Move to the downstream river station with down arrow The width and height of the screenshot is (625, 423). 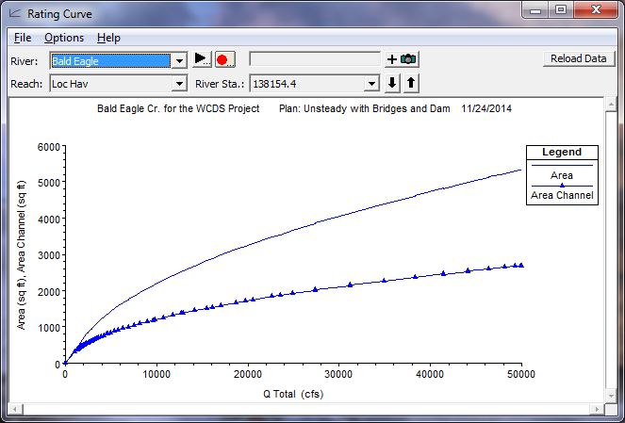(393, 84)
